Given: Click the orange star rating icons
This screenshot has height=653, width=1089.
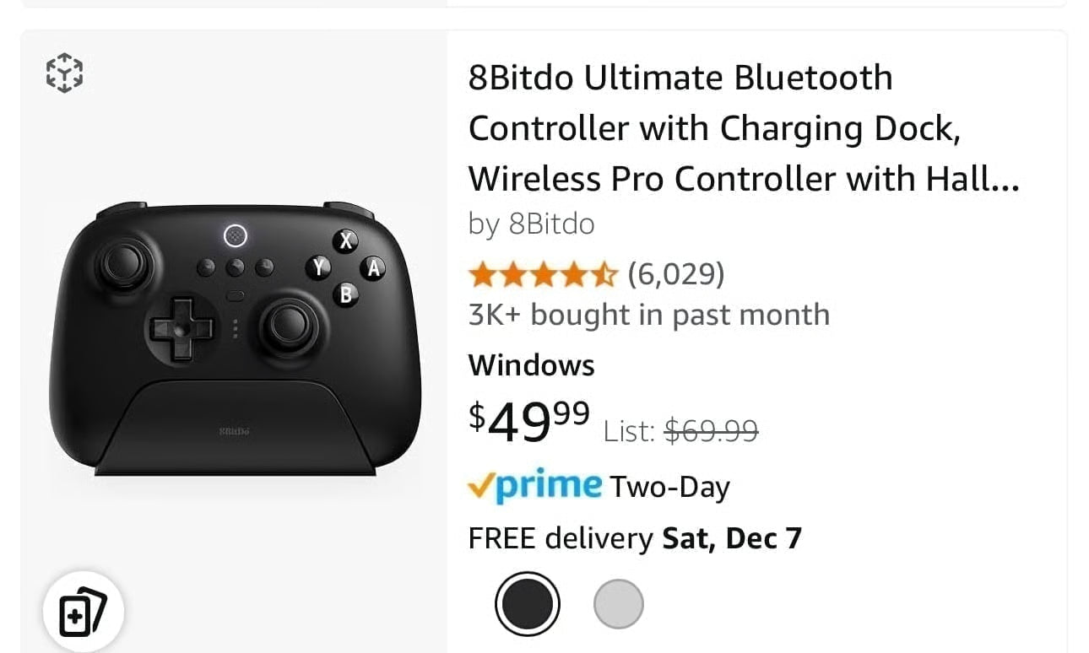Looking at the screenshot, I should (x=543, y=273).
